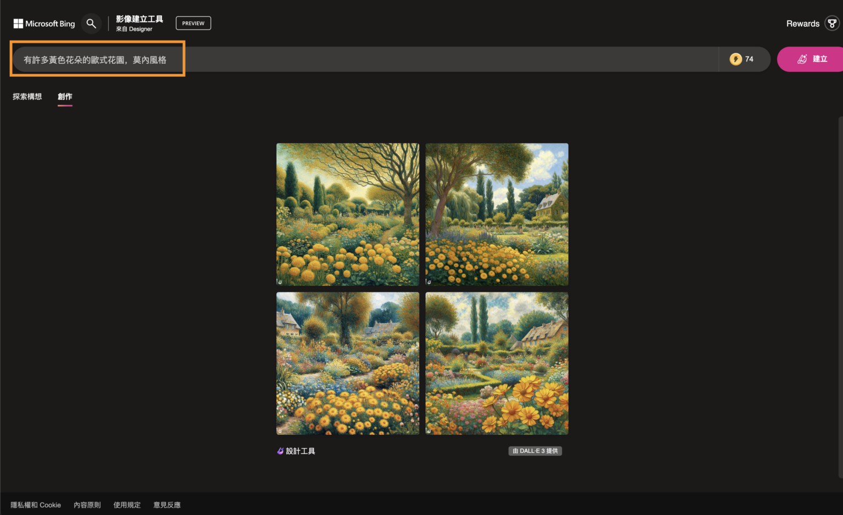This screenshot has height=515, width=843.
Task: Click the 設計工具 brush icon below the images
Action: coord(282,451)
